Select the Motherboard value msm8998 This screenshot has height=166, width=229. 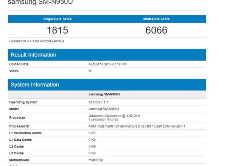96,160
